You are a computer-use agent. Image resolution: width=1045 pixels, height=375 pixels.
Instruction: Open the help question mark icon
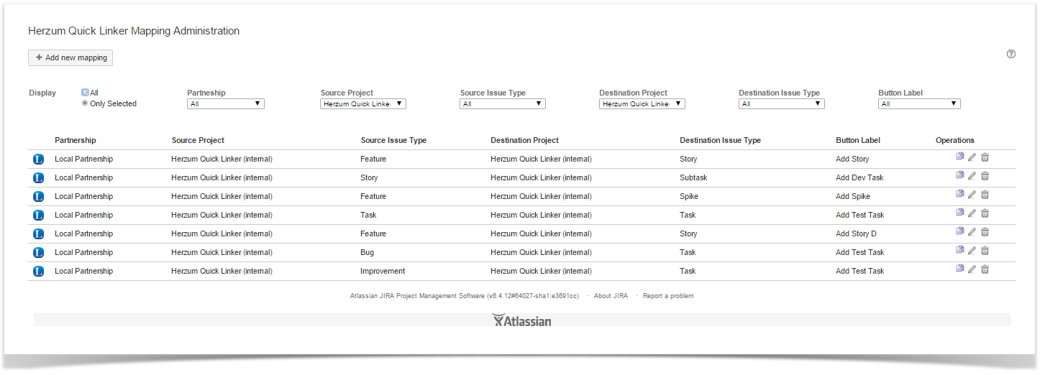coord(1010,54)
